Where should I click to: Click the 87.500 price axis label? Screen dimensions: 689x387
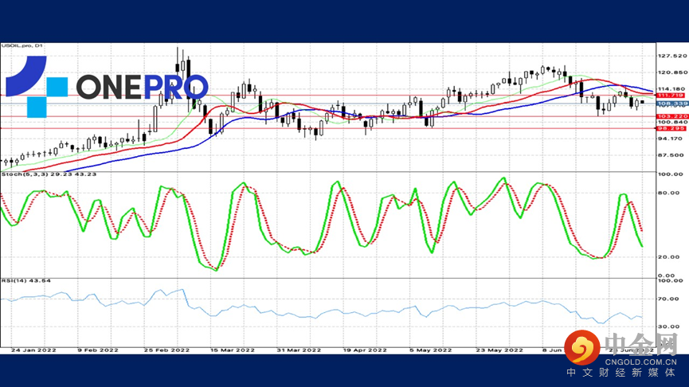point(672,155)
